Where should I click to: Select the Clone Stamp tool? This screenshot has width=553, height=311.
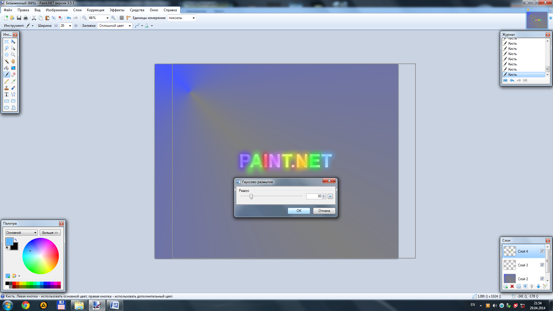click(x=7, y=88)
